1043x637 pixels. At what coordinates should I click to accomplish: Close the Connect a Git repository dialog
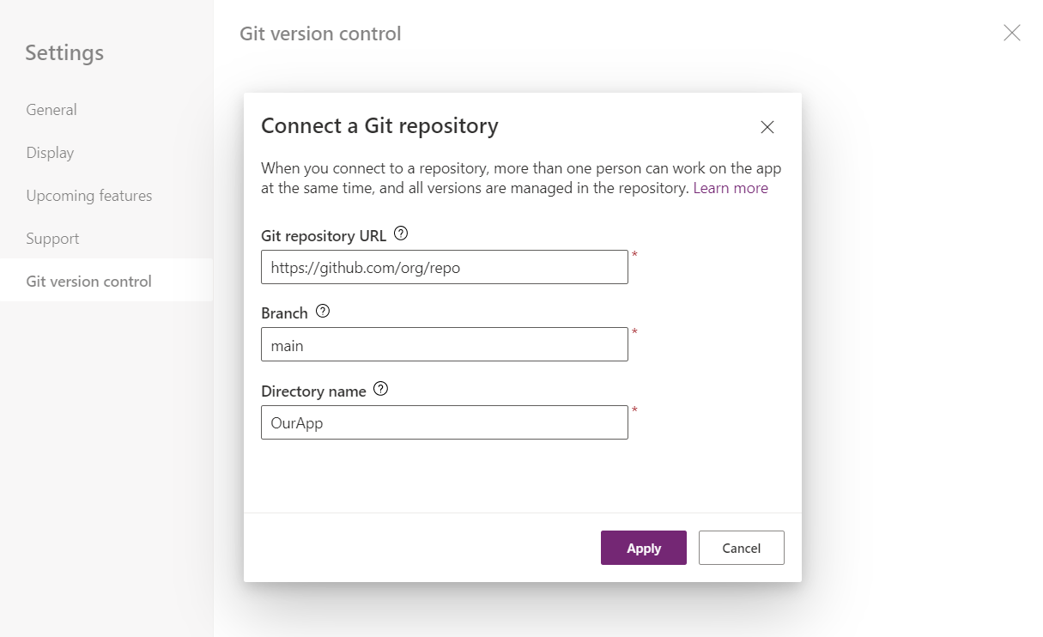tap(767, 126)
